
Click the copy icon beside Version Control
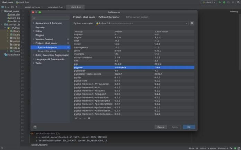coord(68,39)
